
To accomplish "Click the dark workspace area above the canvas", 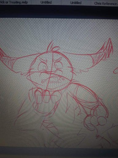I will [59, 12].
